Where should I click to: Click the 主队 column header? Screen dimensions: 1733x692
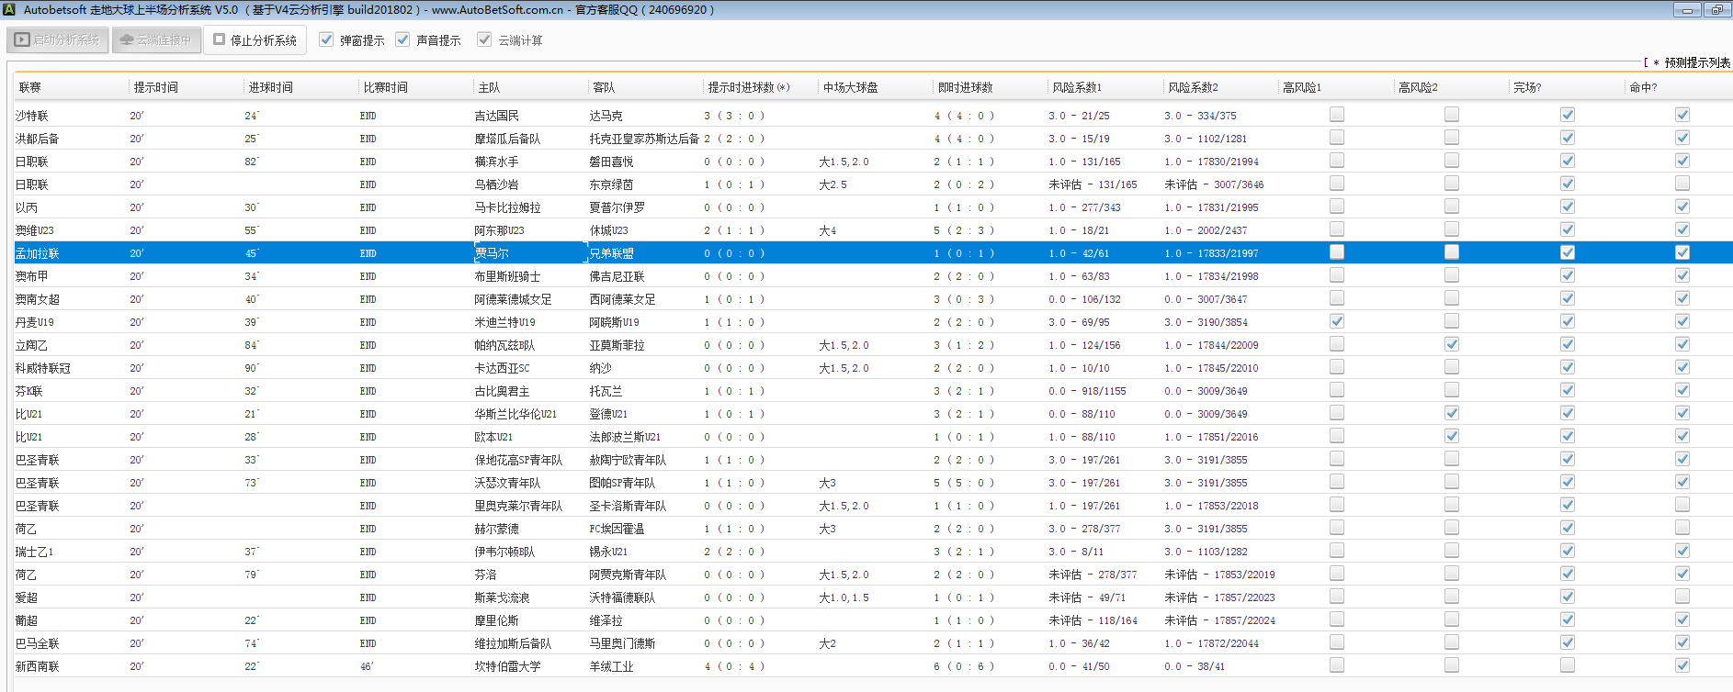point(489,87)
